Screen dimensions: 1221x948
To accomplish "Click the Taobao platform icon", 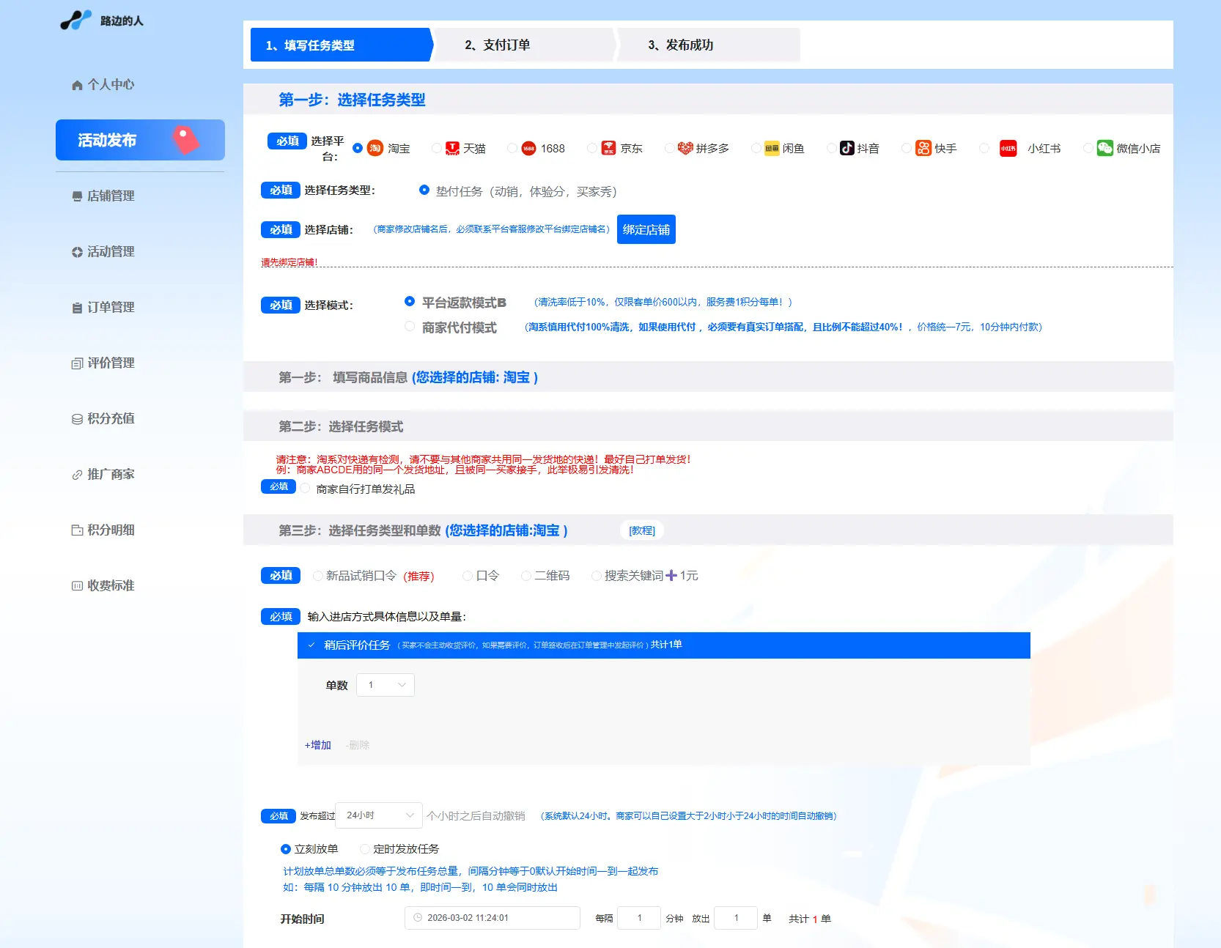I will pyautogui.click(x=375, y=148).
